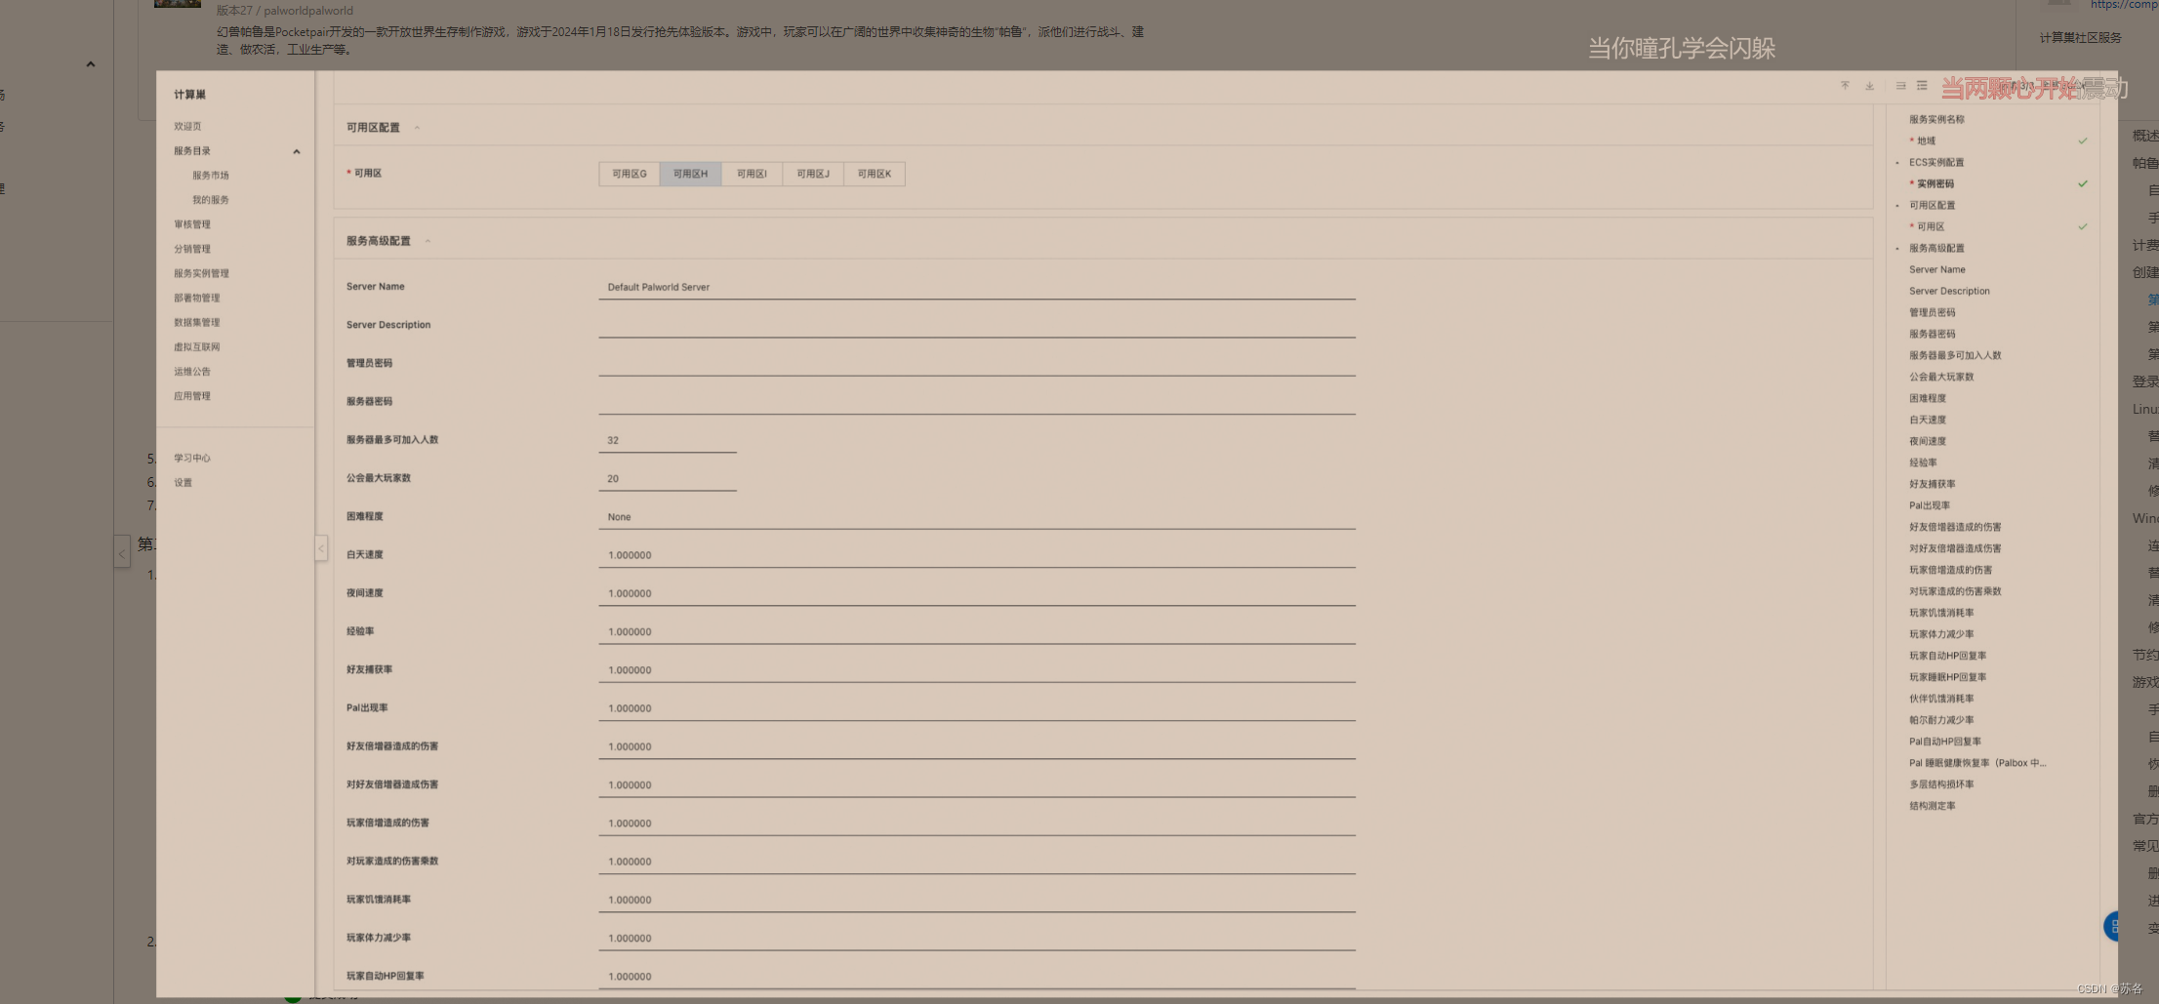Click the 好友捕获率 value field
Image resolution: width=2159 pixels, height=1004 pixels.
click(977, 670)
